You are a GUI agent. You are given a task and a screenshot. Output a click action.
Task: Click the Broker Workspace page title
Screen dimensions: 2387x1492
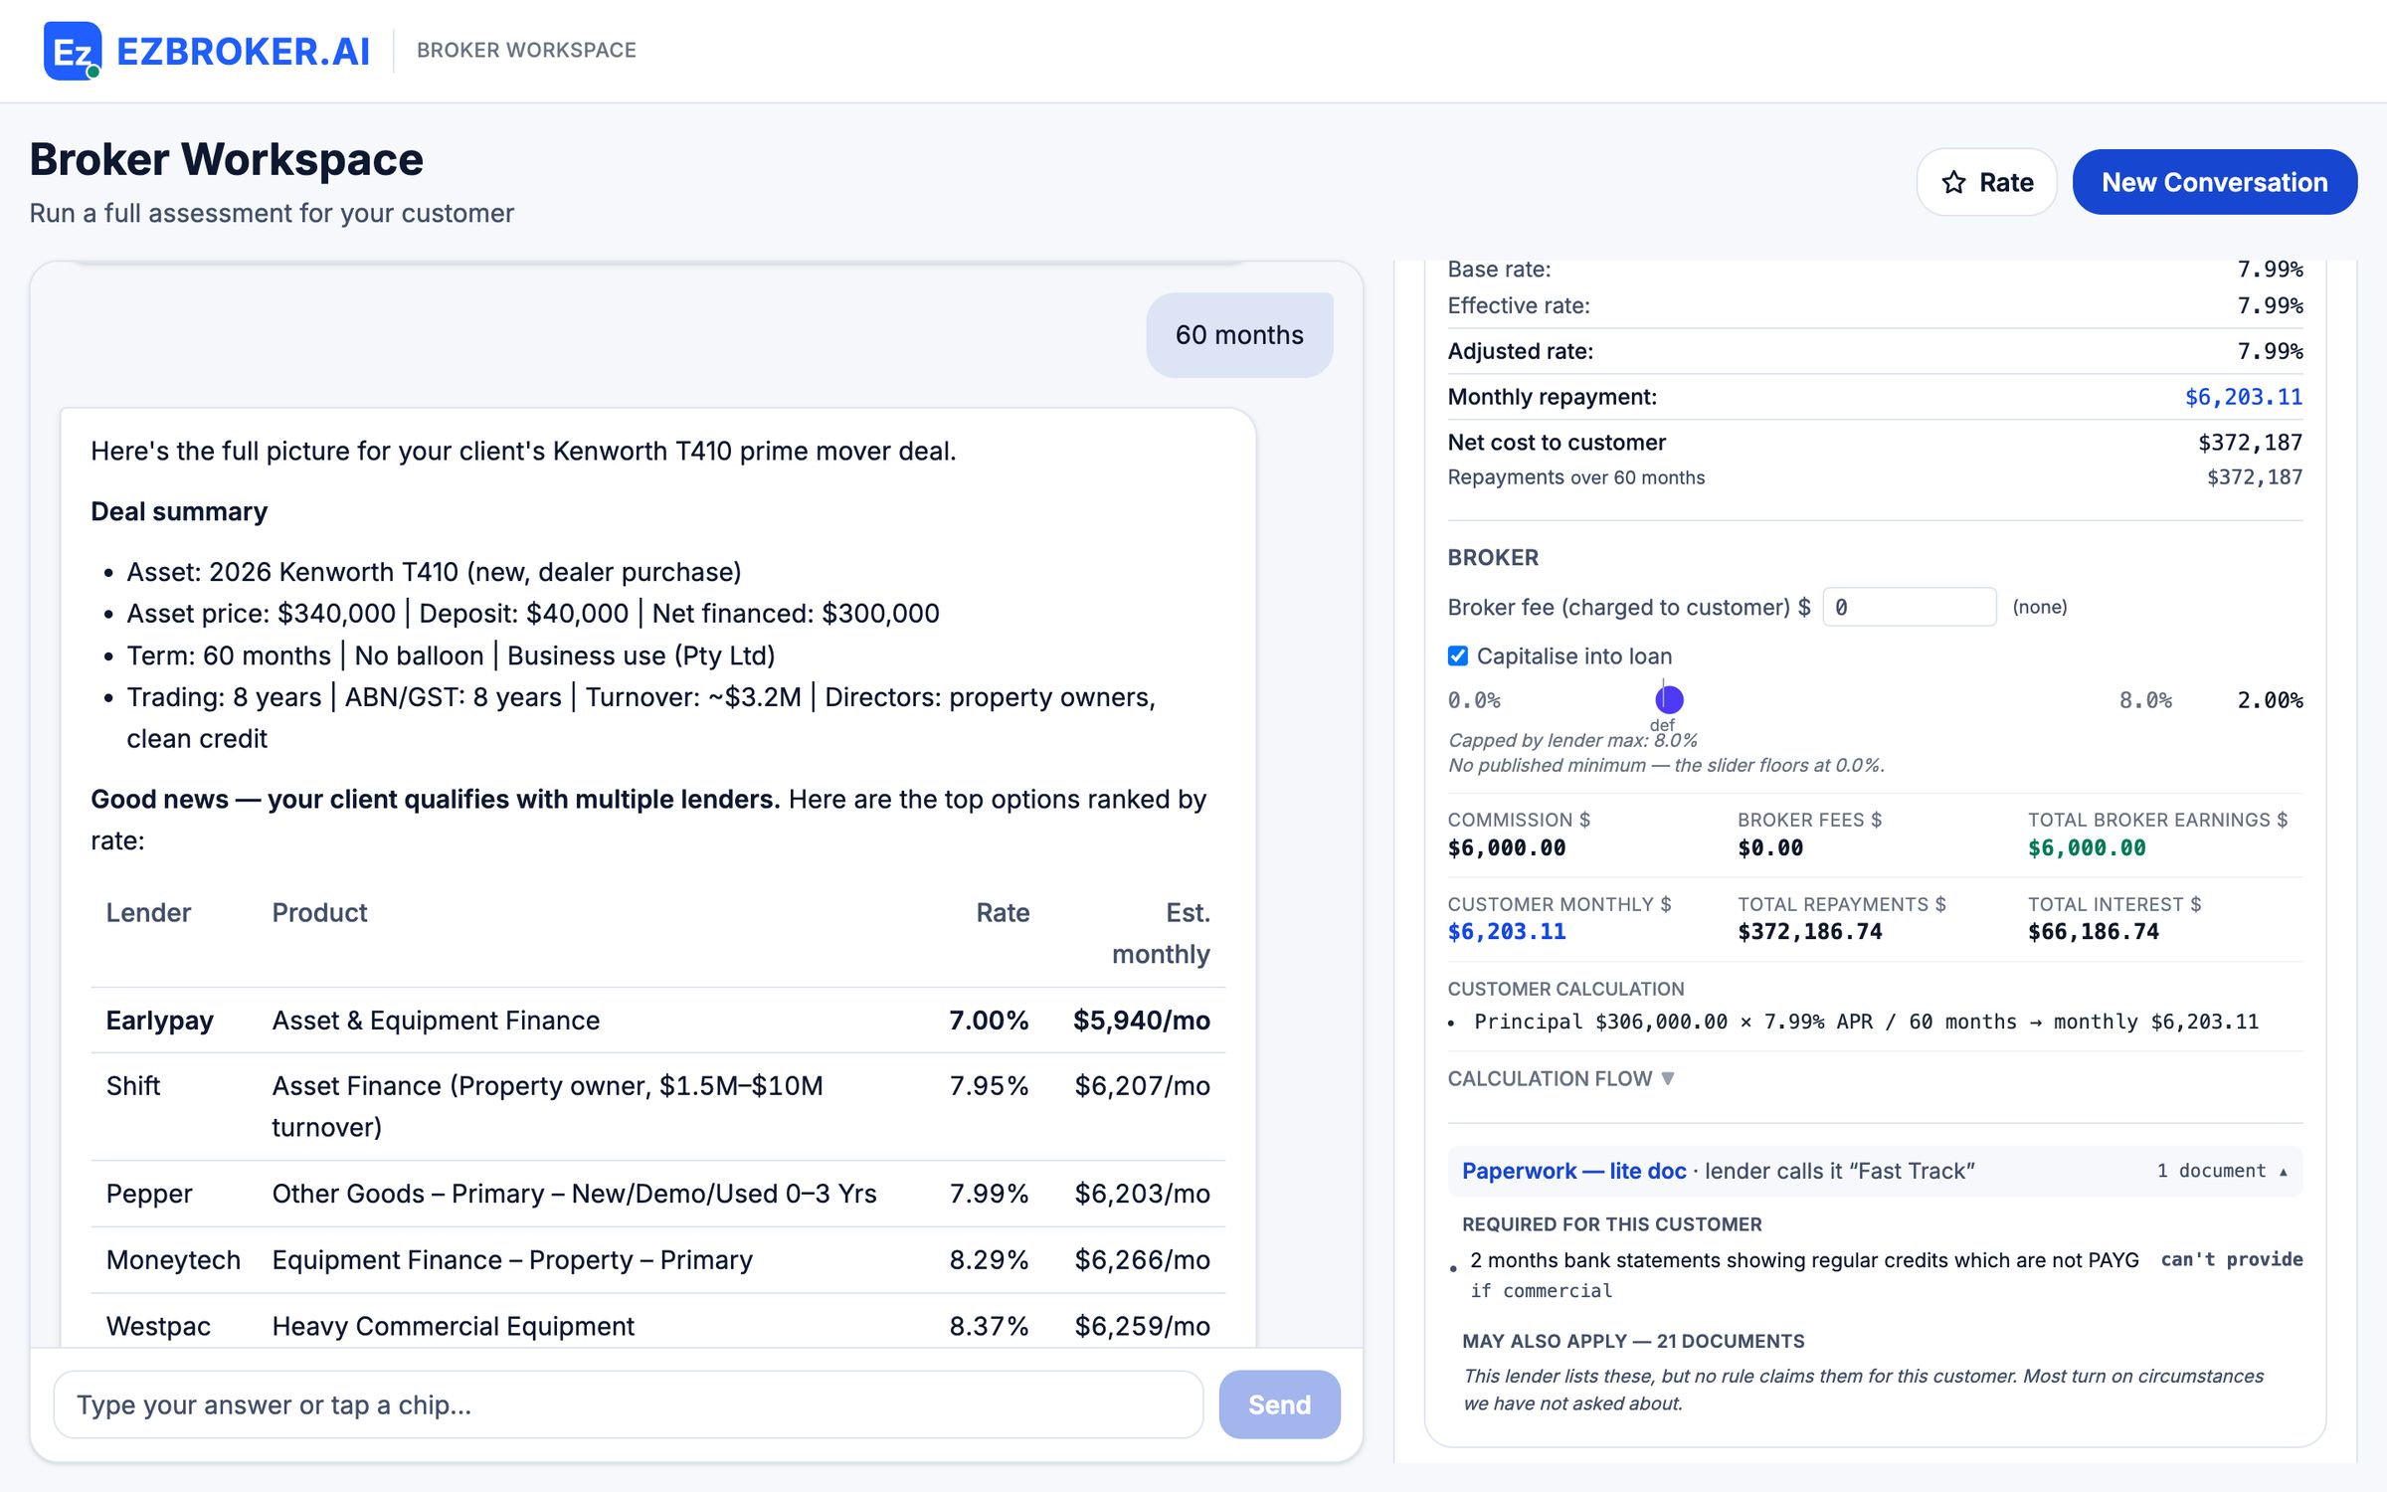coord(227,159)
